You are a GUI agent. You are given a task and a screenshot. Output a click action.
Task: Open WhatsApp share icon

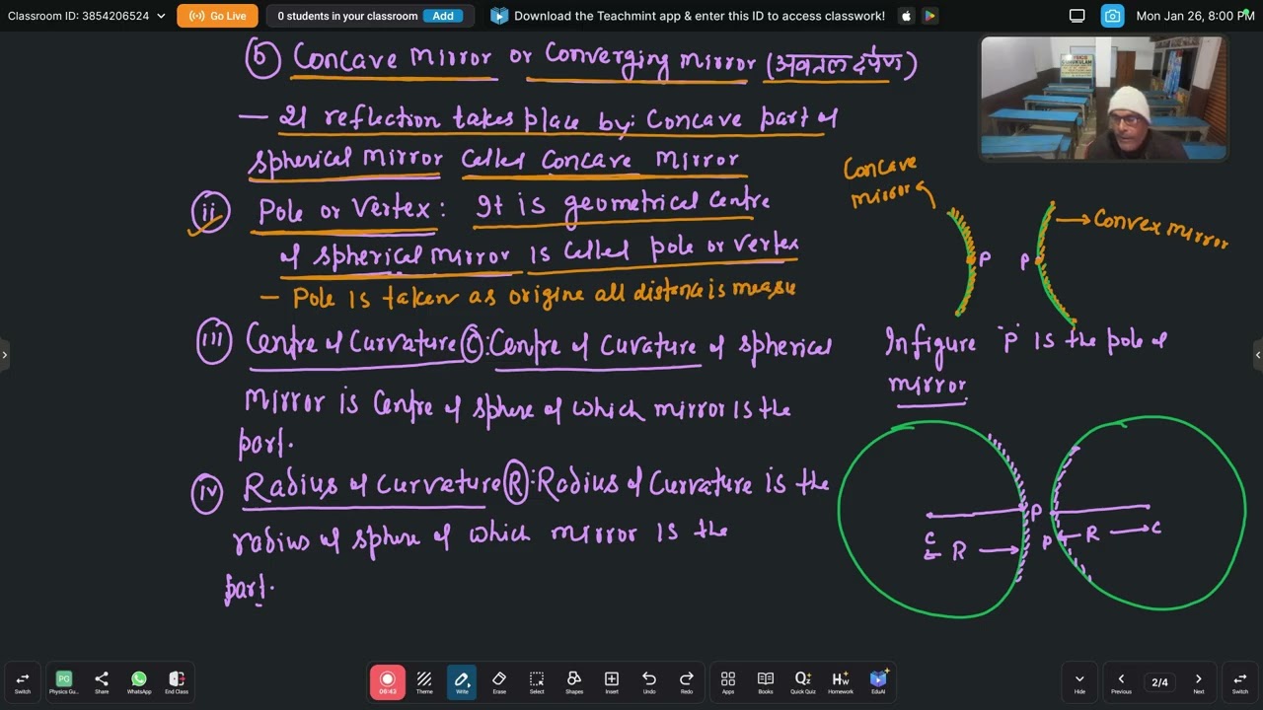pyautogui.click(x=139, y=682)
